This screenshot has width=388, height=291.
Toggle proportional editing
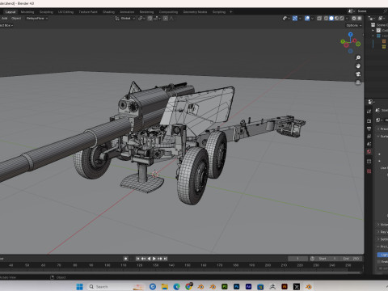166,19
